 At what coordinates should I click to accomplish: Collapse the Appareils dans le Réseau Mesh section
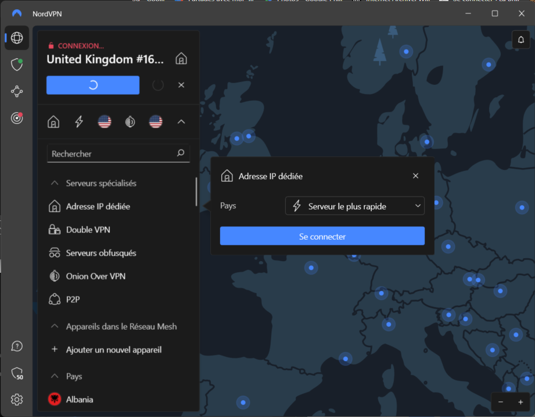55,326
